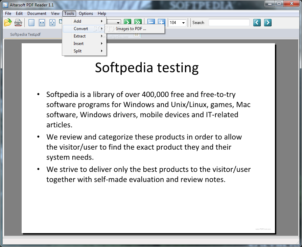Click the Softpedia testing page heading

(x=147, y=68)
